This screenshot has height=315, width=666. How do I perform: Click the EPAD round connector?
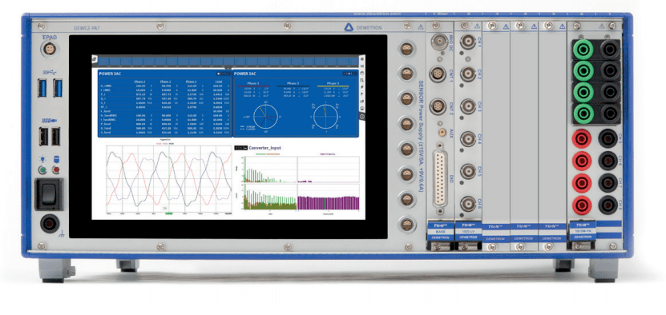tap(49, 50)
